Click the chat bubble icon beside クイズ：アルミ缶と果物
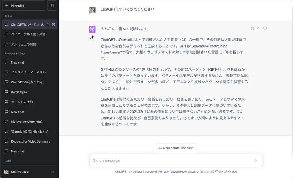Image resolution: width=293 pixels, height=178 pixels. [x=7, y=34]
